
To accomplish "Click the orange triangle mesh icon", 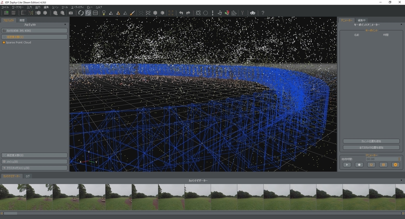I will 118,13.
